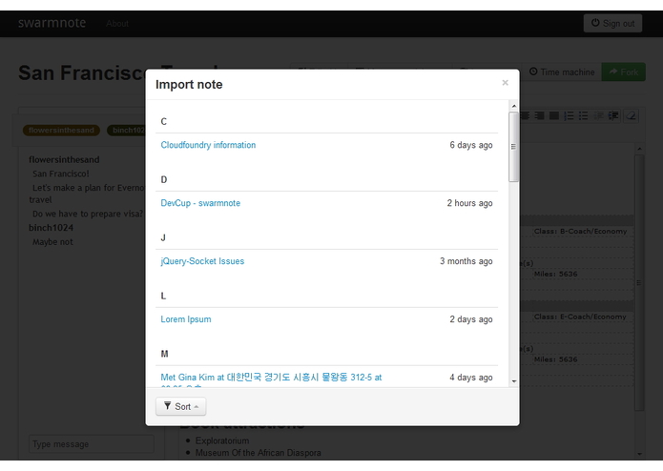Click the dialog list scrollbar thumb
Image resolution: width=663 pixels, height=471 pixels.
pyautogui.click(x=514, y=147)
